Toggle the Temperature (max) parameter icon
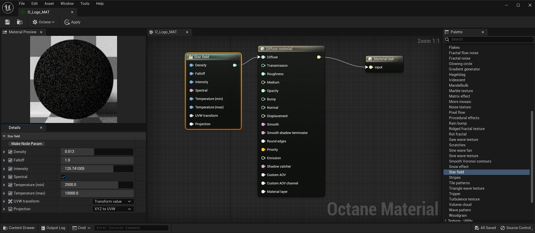 [x=10, y=193]
